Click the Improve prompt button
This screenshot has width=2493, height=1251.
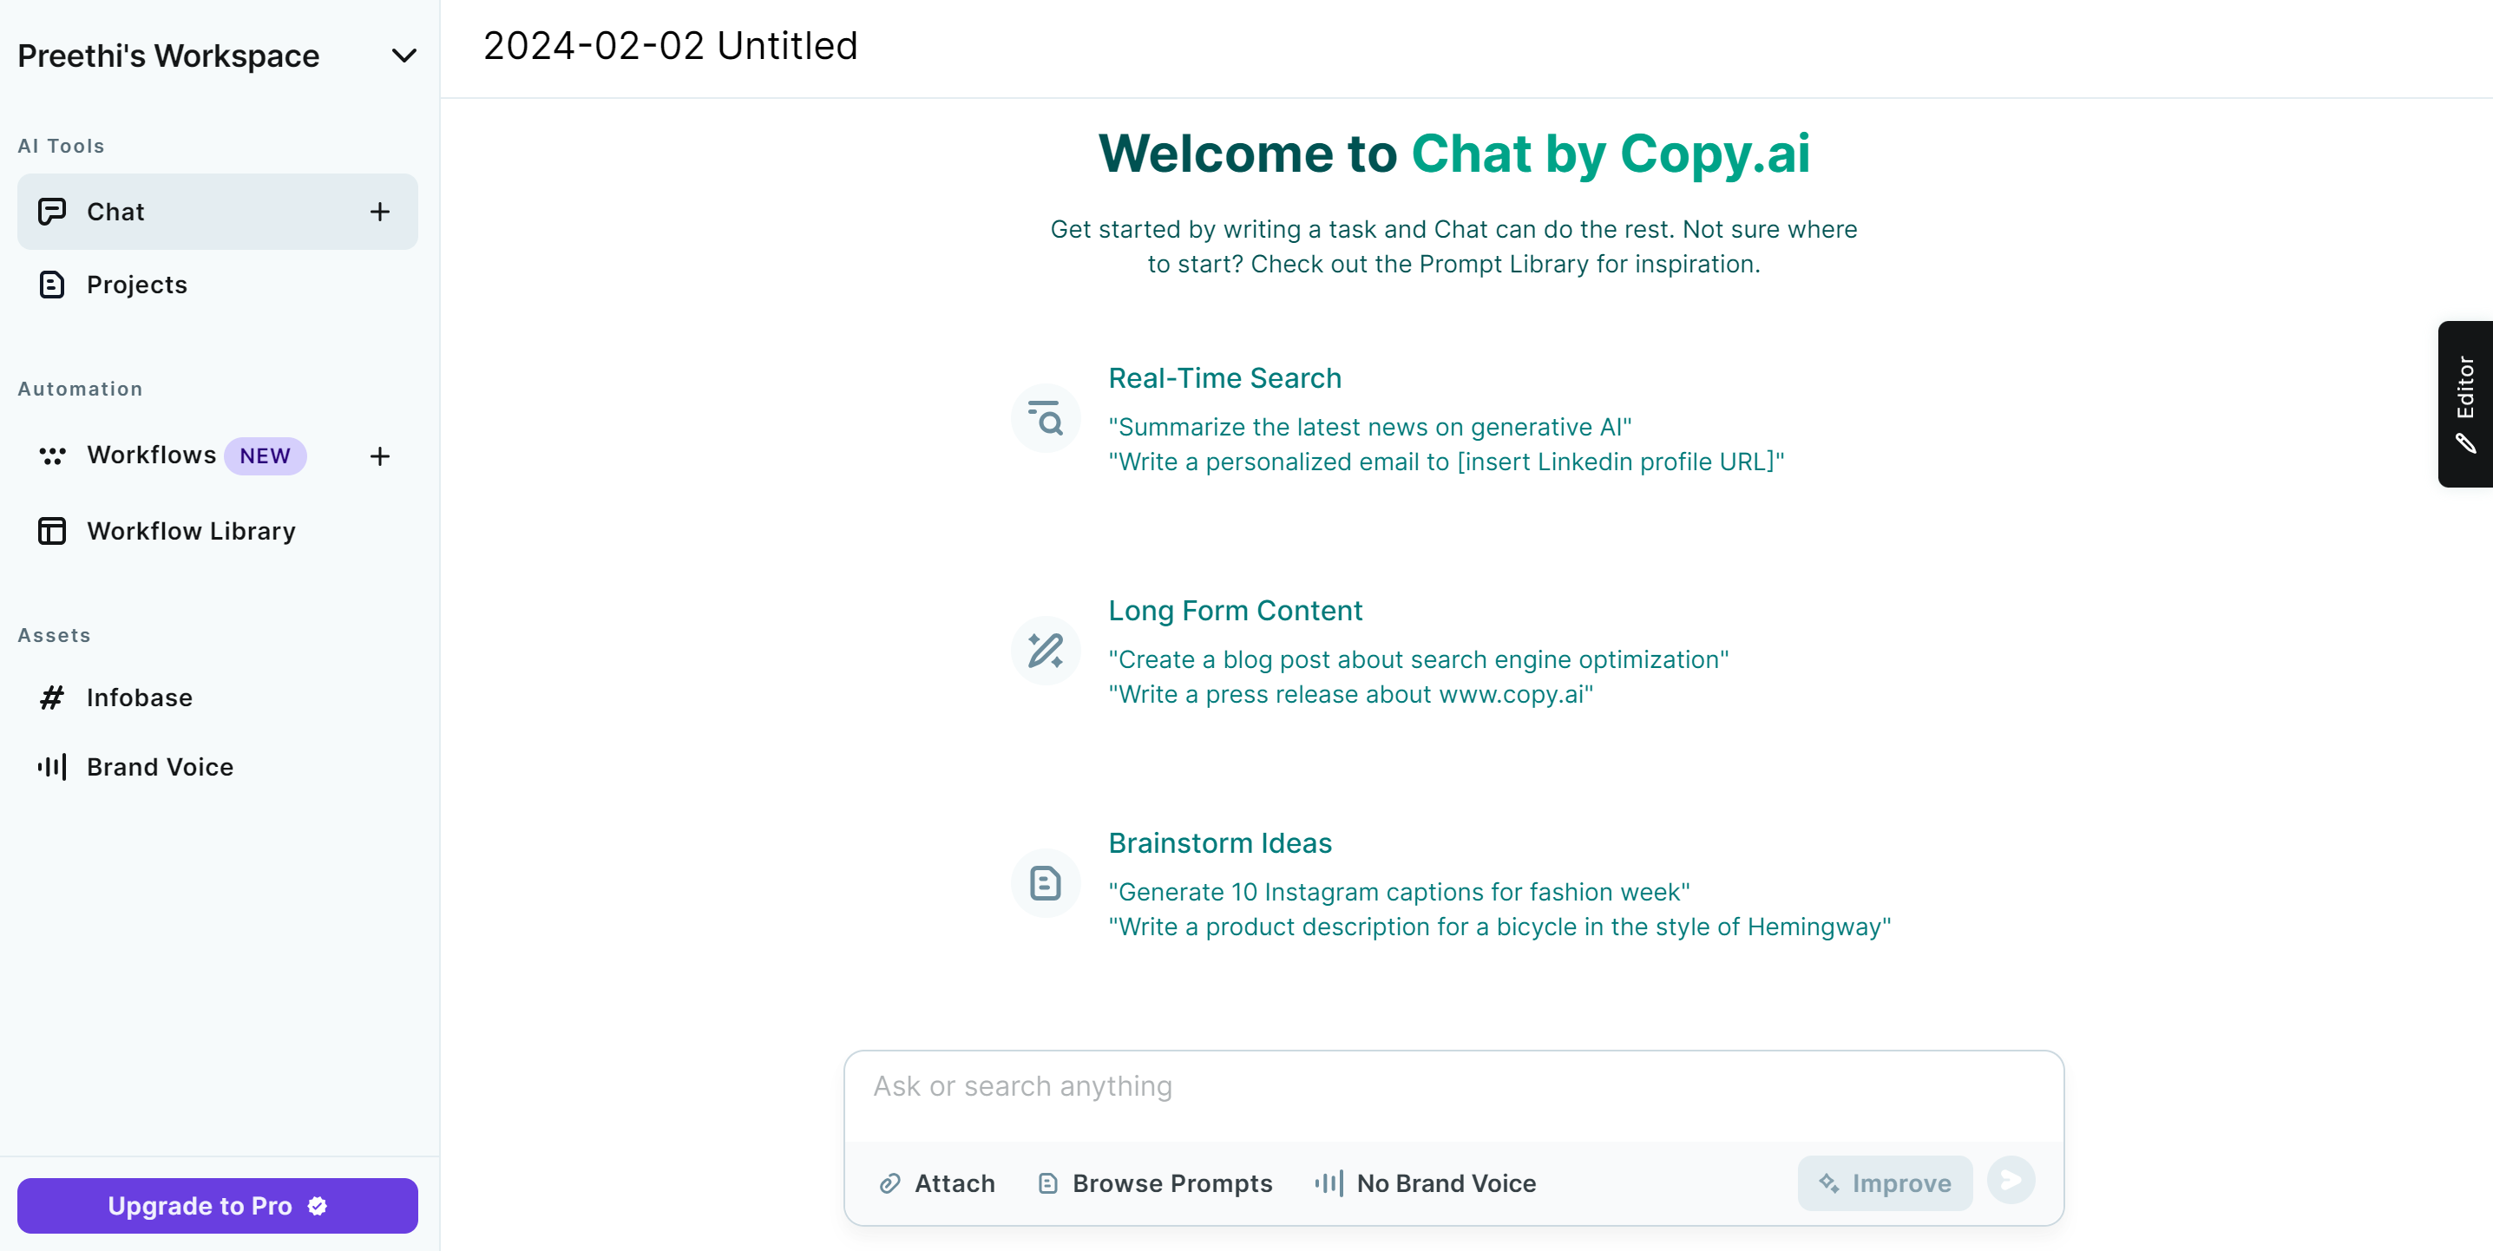click(1884, 1183)
